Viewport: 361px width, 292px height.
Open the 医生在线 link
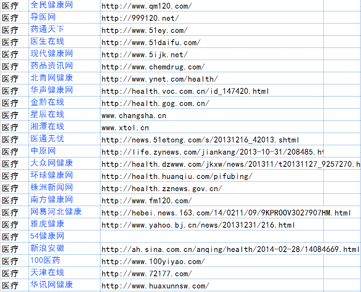pos(47,42)
